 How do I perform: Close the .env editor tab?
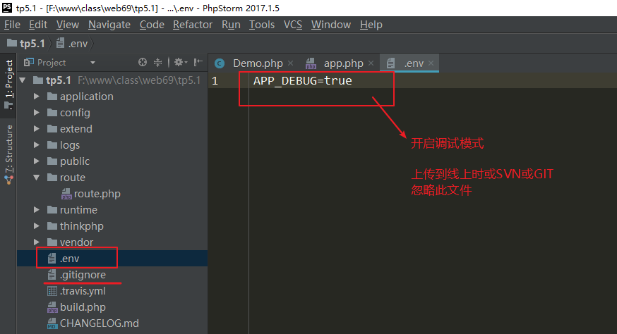click(x=431, y=63)
